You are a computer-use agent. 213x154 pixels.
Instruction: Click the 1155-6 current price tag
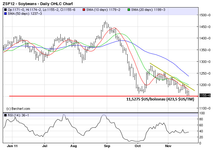pyautogui.click(x=205, y=95)
